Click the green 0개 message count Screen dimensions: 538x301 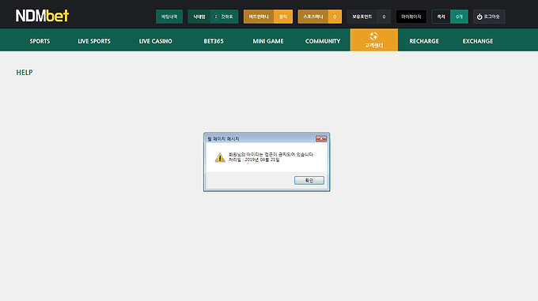point(459,17)
